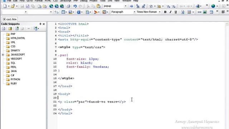Image resolution: width=229 pixels, height=129 pixels.
Task: Click the orange bird icon in format toolbar
Action: click(x=96, y=12)
